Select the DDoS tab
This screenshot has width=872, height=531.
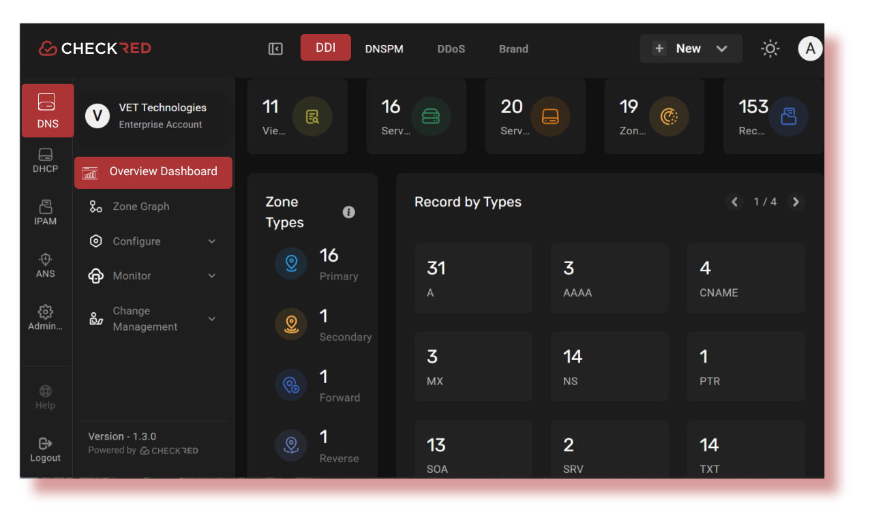[x=451, y=48]
